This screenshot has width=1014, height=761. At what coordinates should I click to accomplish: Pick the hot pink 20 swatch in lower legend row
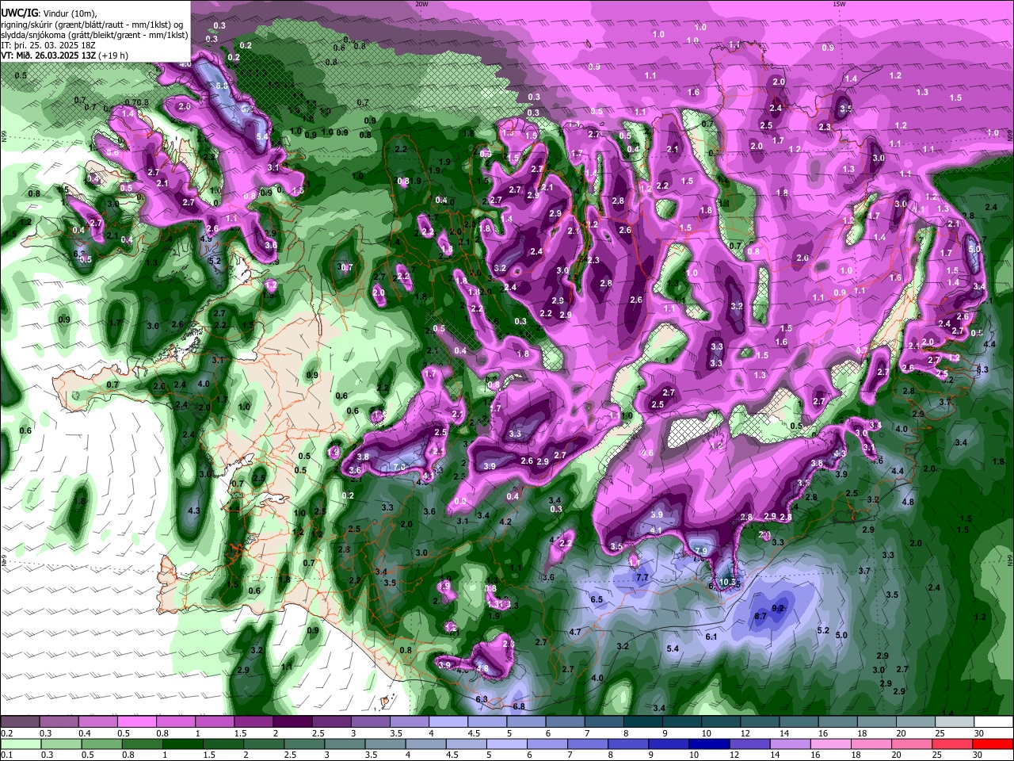(912, 744)
